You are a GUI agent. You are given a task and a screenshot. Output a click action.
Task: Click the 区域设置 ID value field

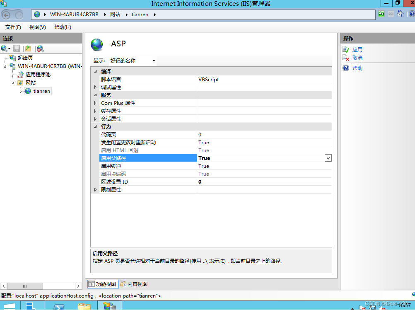[264, 182]
